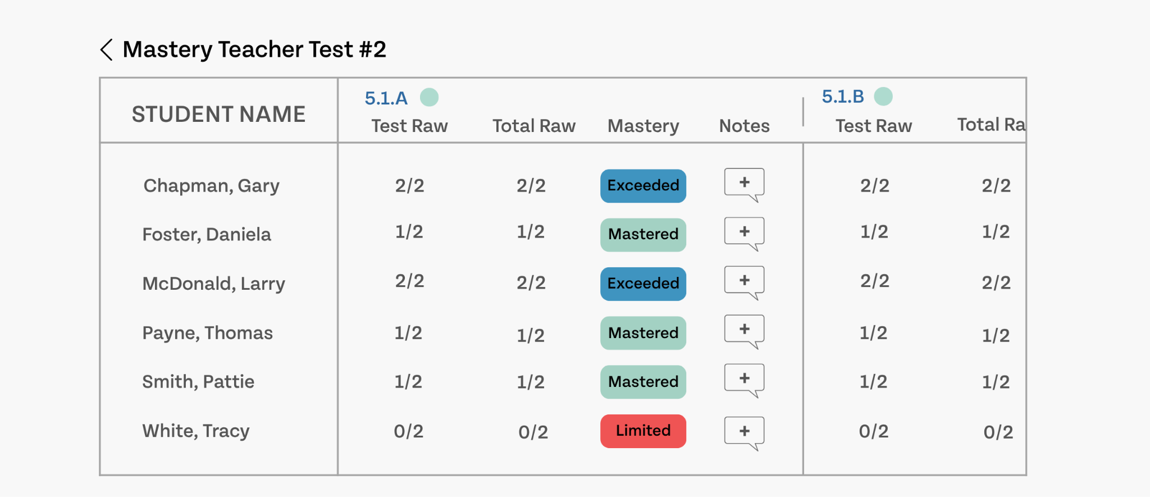1150x497 pixels.
Task: Add a note for Smith, Pattie
Action: pyautogui.click(x=744, y=380)
